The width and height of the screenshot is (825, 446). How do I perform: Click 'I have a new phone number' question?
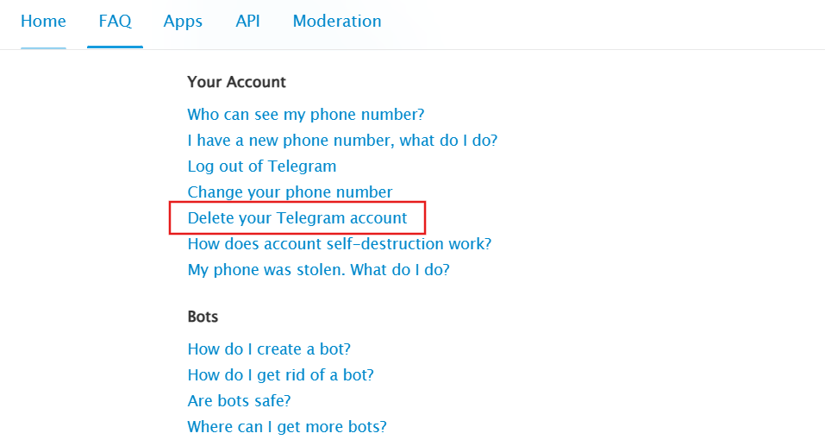(342, 140)
